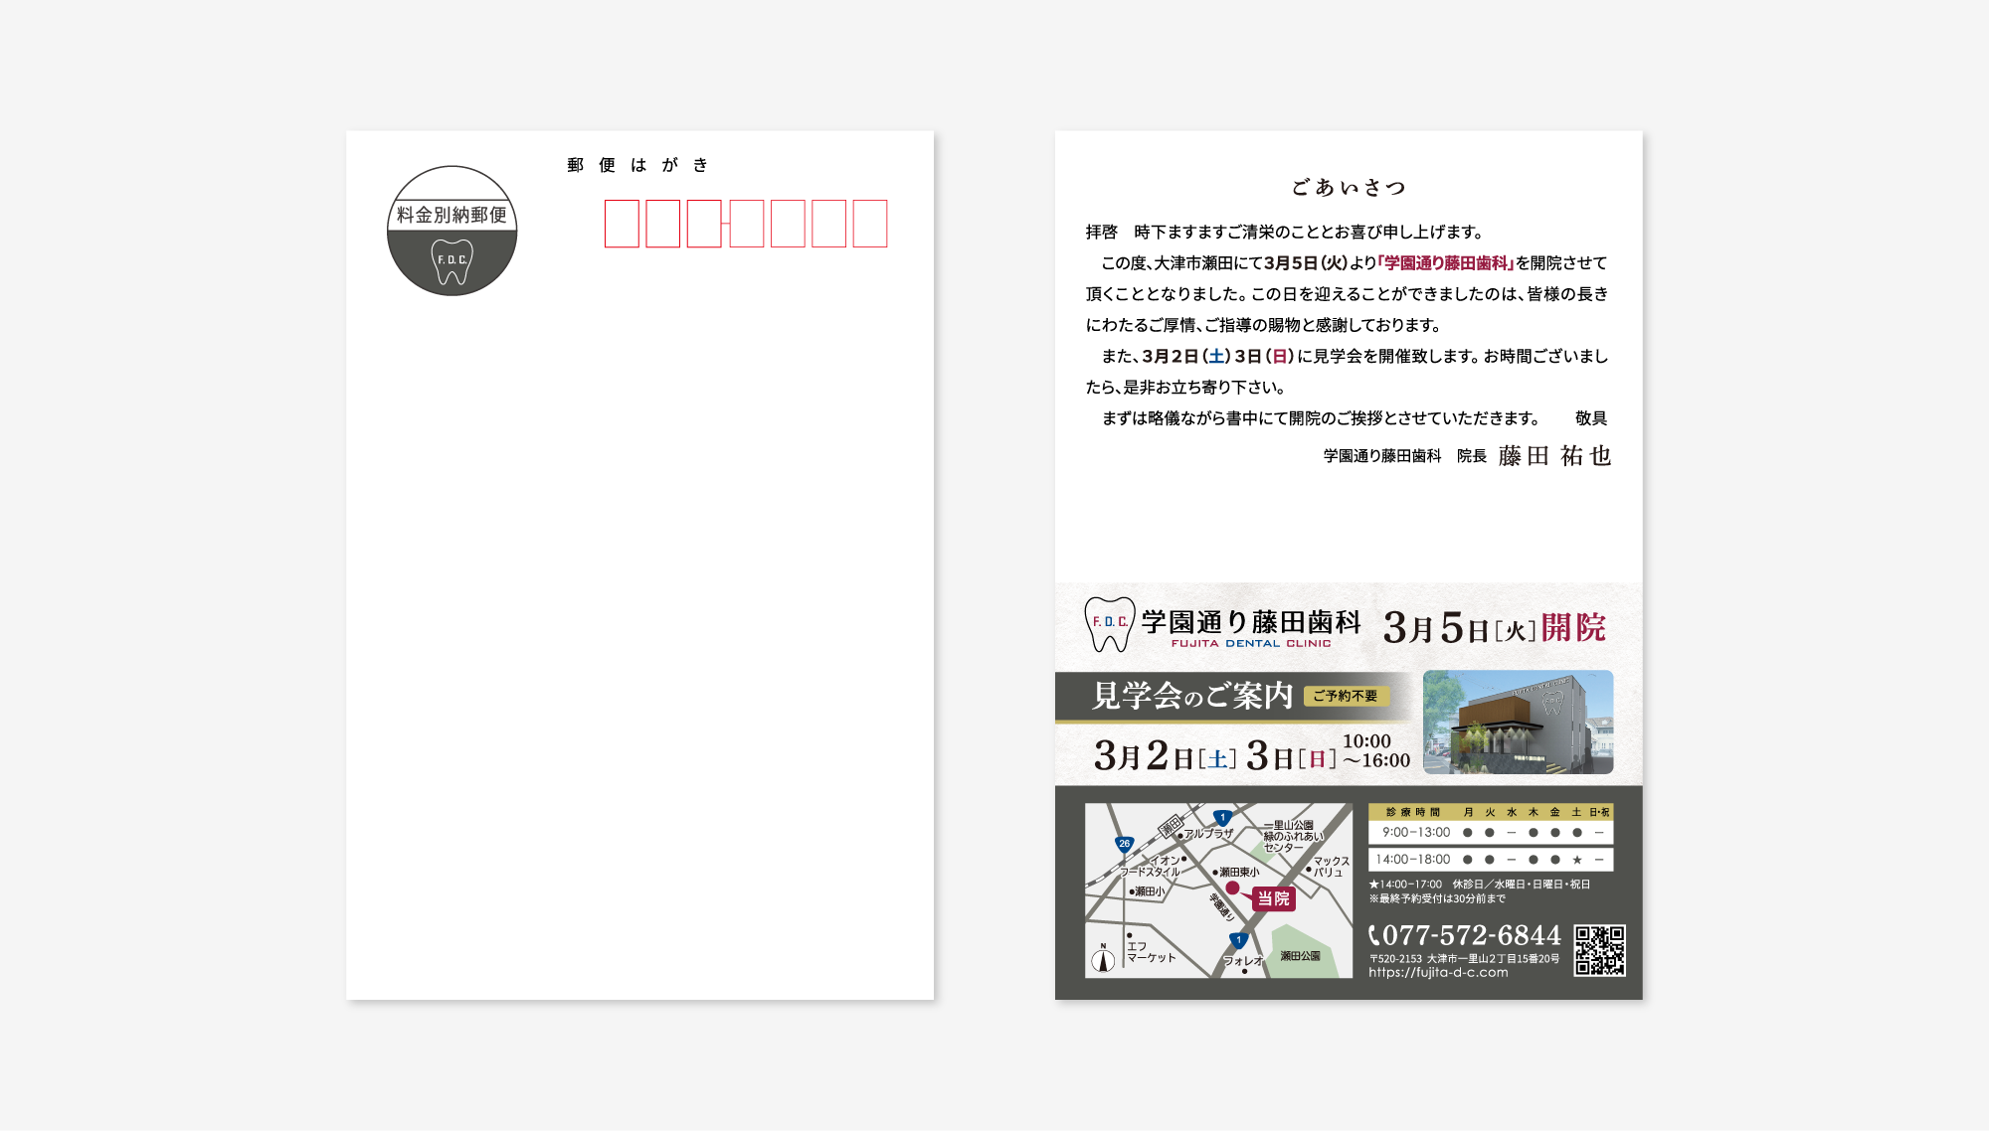Screen dimensions: 1989x1131
Task: Click the last red postal code box
Action: (870, 224)
